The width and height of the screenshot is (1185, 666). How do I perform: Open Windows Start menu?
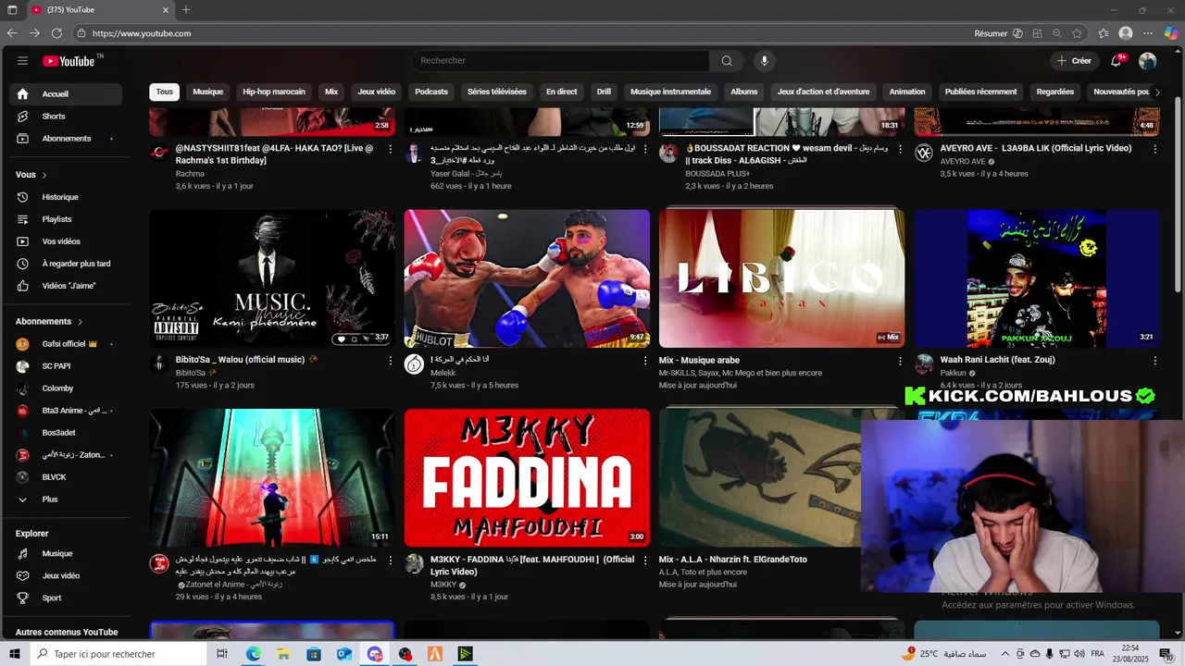click(13, 654)
